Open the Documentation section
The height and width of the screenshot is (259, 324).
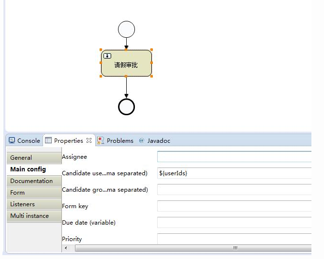coord(34,181)
